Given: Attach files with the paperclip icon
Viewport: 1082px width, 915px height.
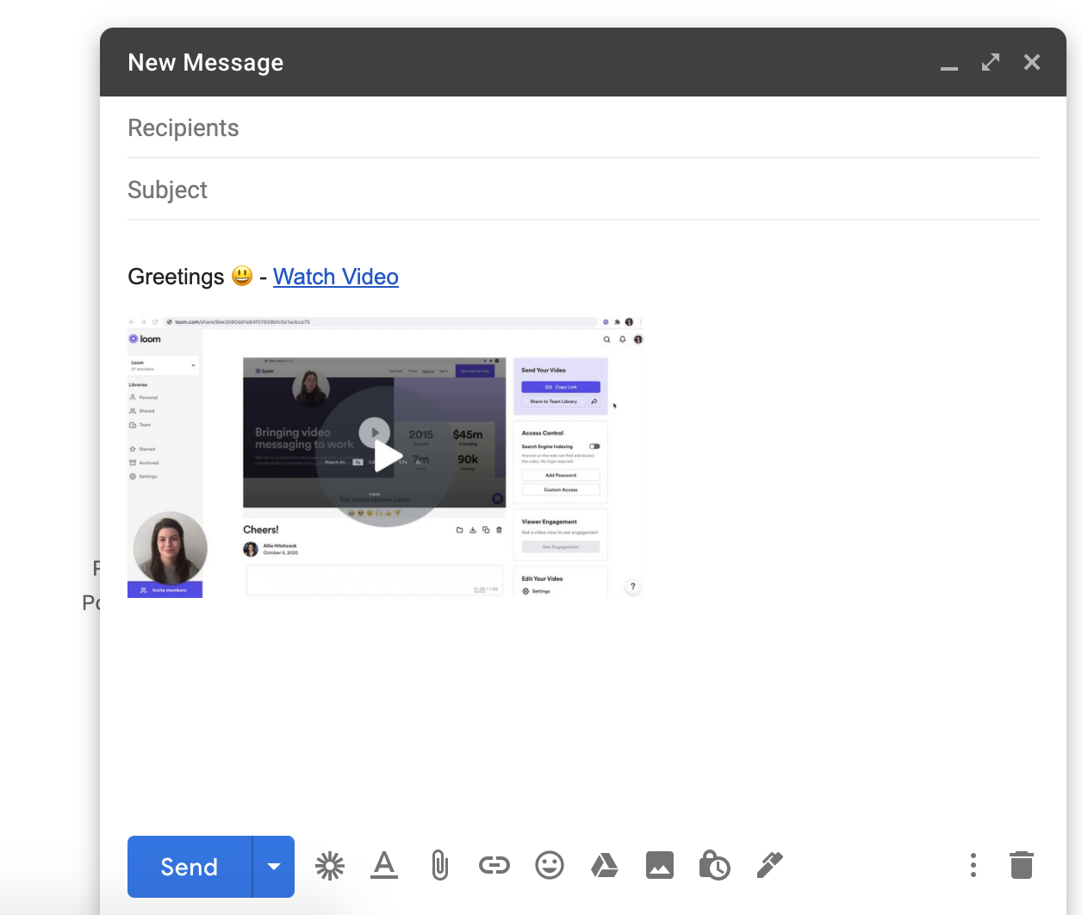Looking at the screenshot, I should pyautogui.click(x=439, y=865).
